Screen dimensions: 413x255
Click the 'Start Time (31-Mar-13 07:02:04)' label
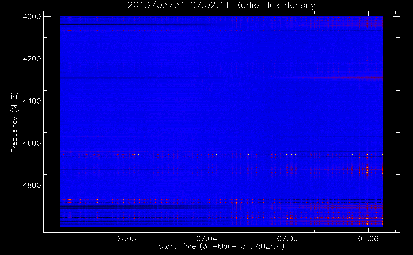click(221, 246)
